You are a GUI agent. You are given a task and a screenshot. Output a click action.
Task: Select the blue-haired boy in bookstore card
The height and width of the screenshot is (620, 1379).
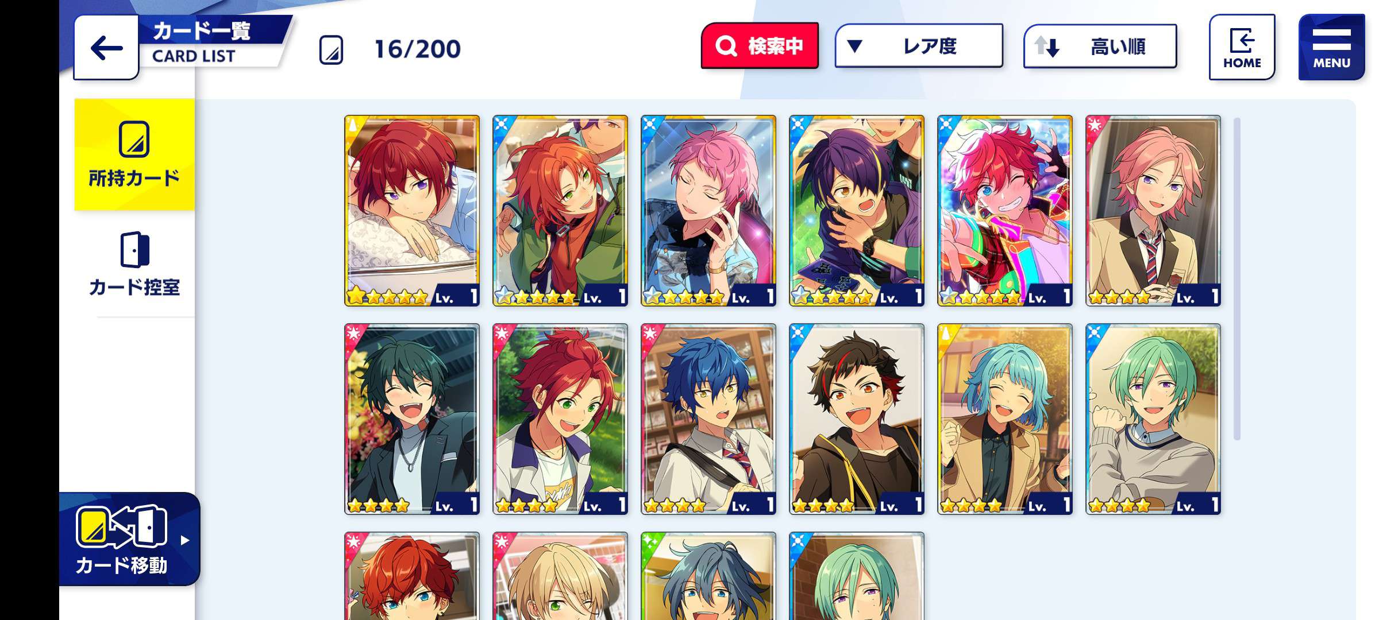[708, 419]
